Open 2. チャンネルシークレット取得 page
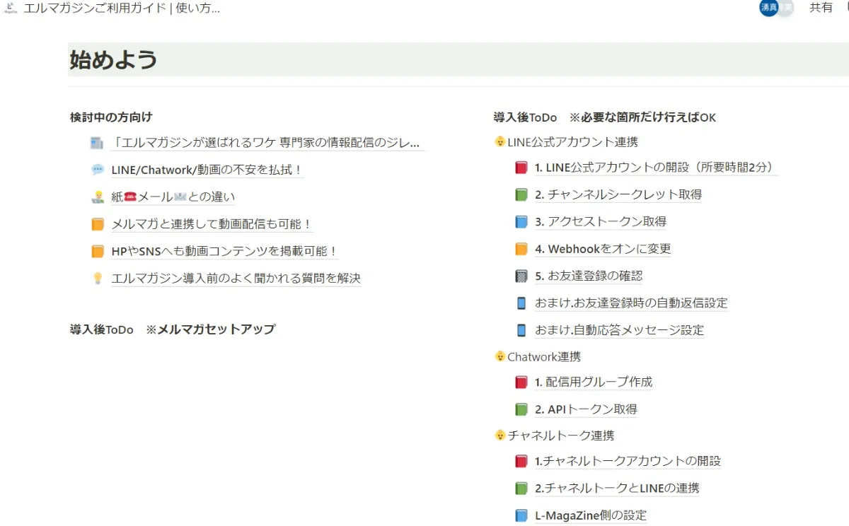The height and width of the screenshot is (526, 849). pyautogui.click(x=618, y=194)
